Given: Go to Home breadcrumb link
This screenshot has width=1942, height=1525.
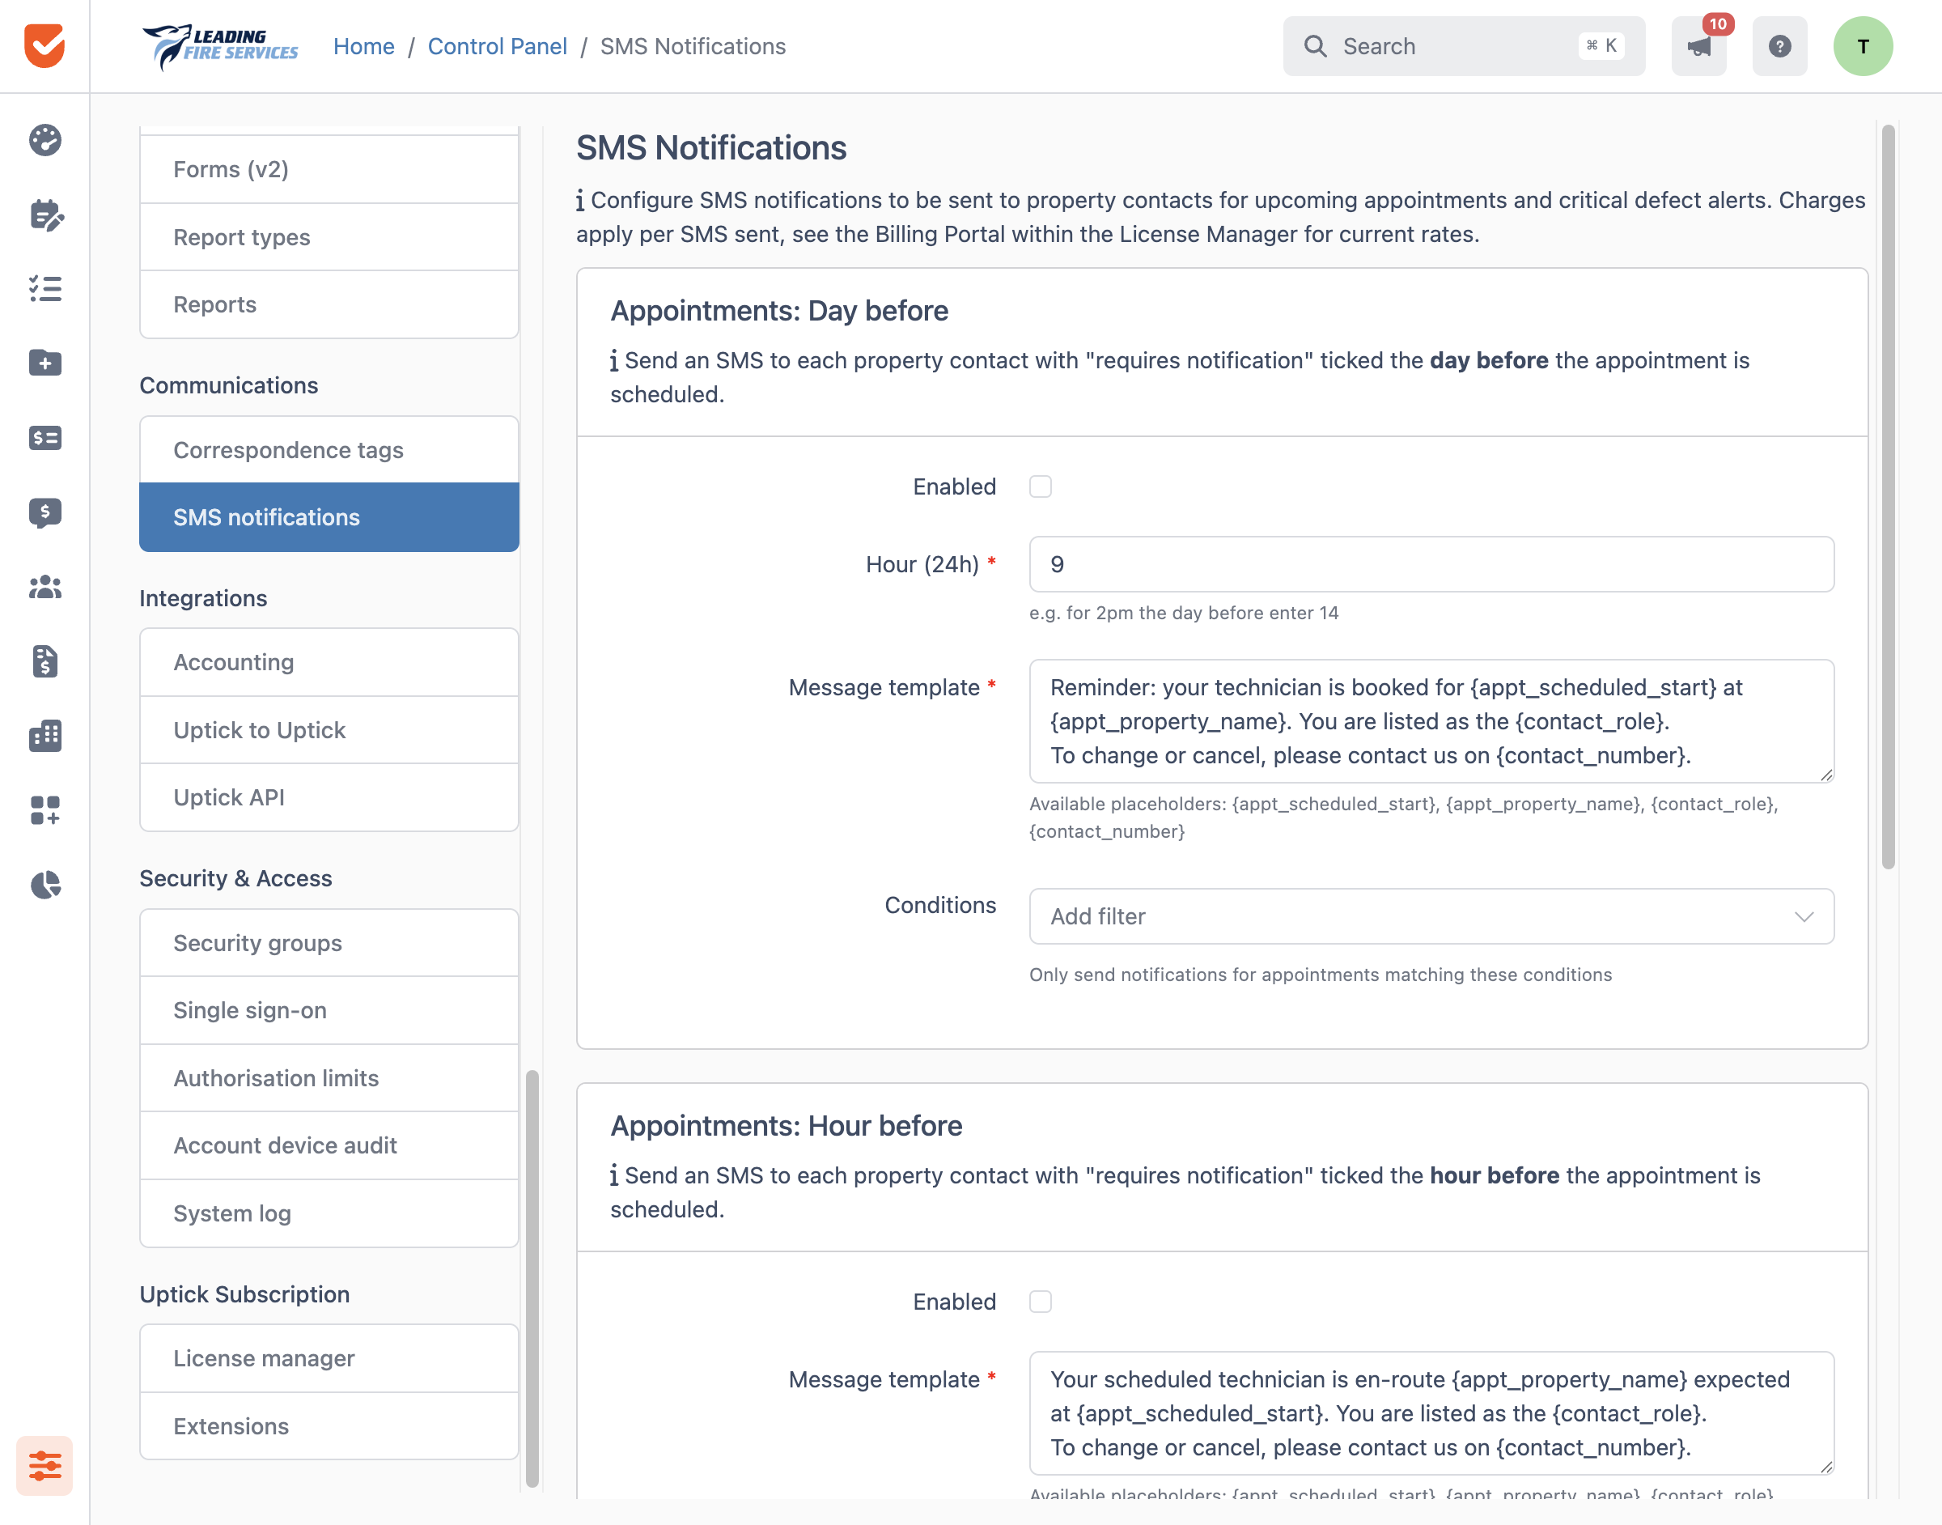Looking at the screenshot, I should tap(364, 46).
